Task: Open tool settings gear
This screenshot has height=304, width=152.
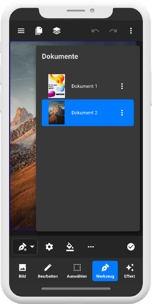Action: (49, 247)
